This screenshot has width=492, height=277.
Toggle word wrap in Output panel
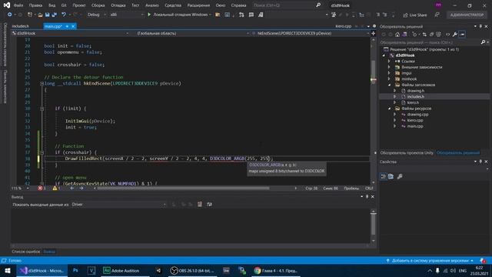209,205
